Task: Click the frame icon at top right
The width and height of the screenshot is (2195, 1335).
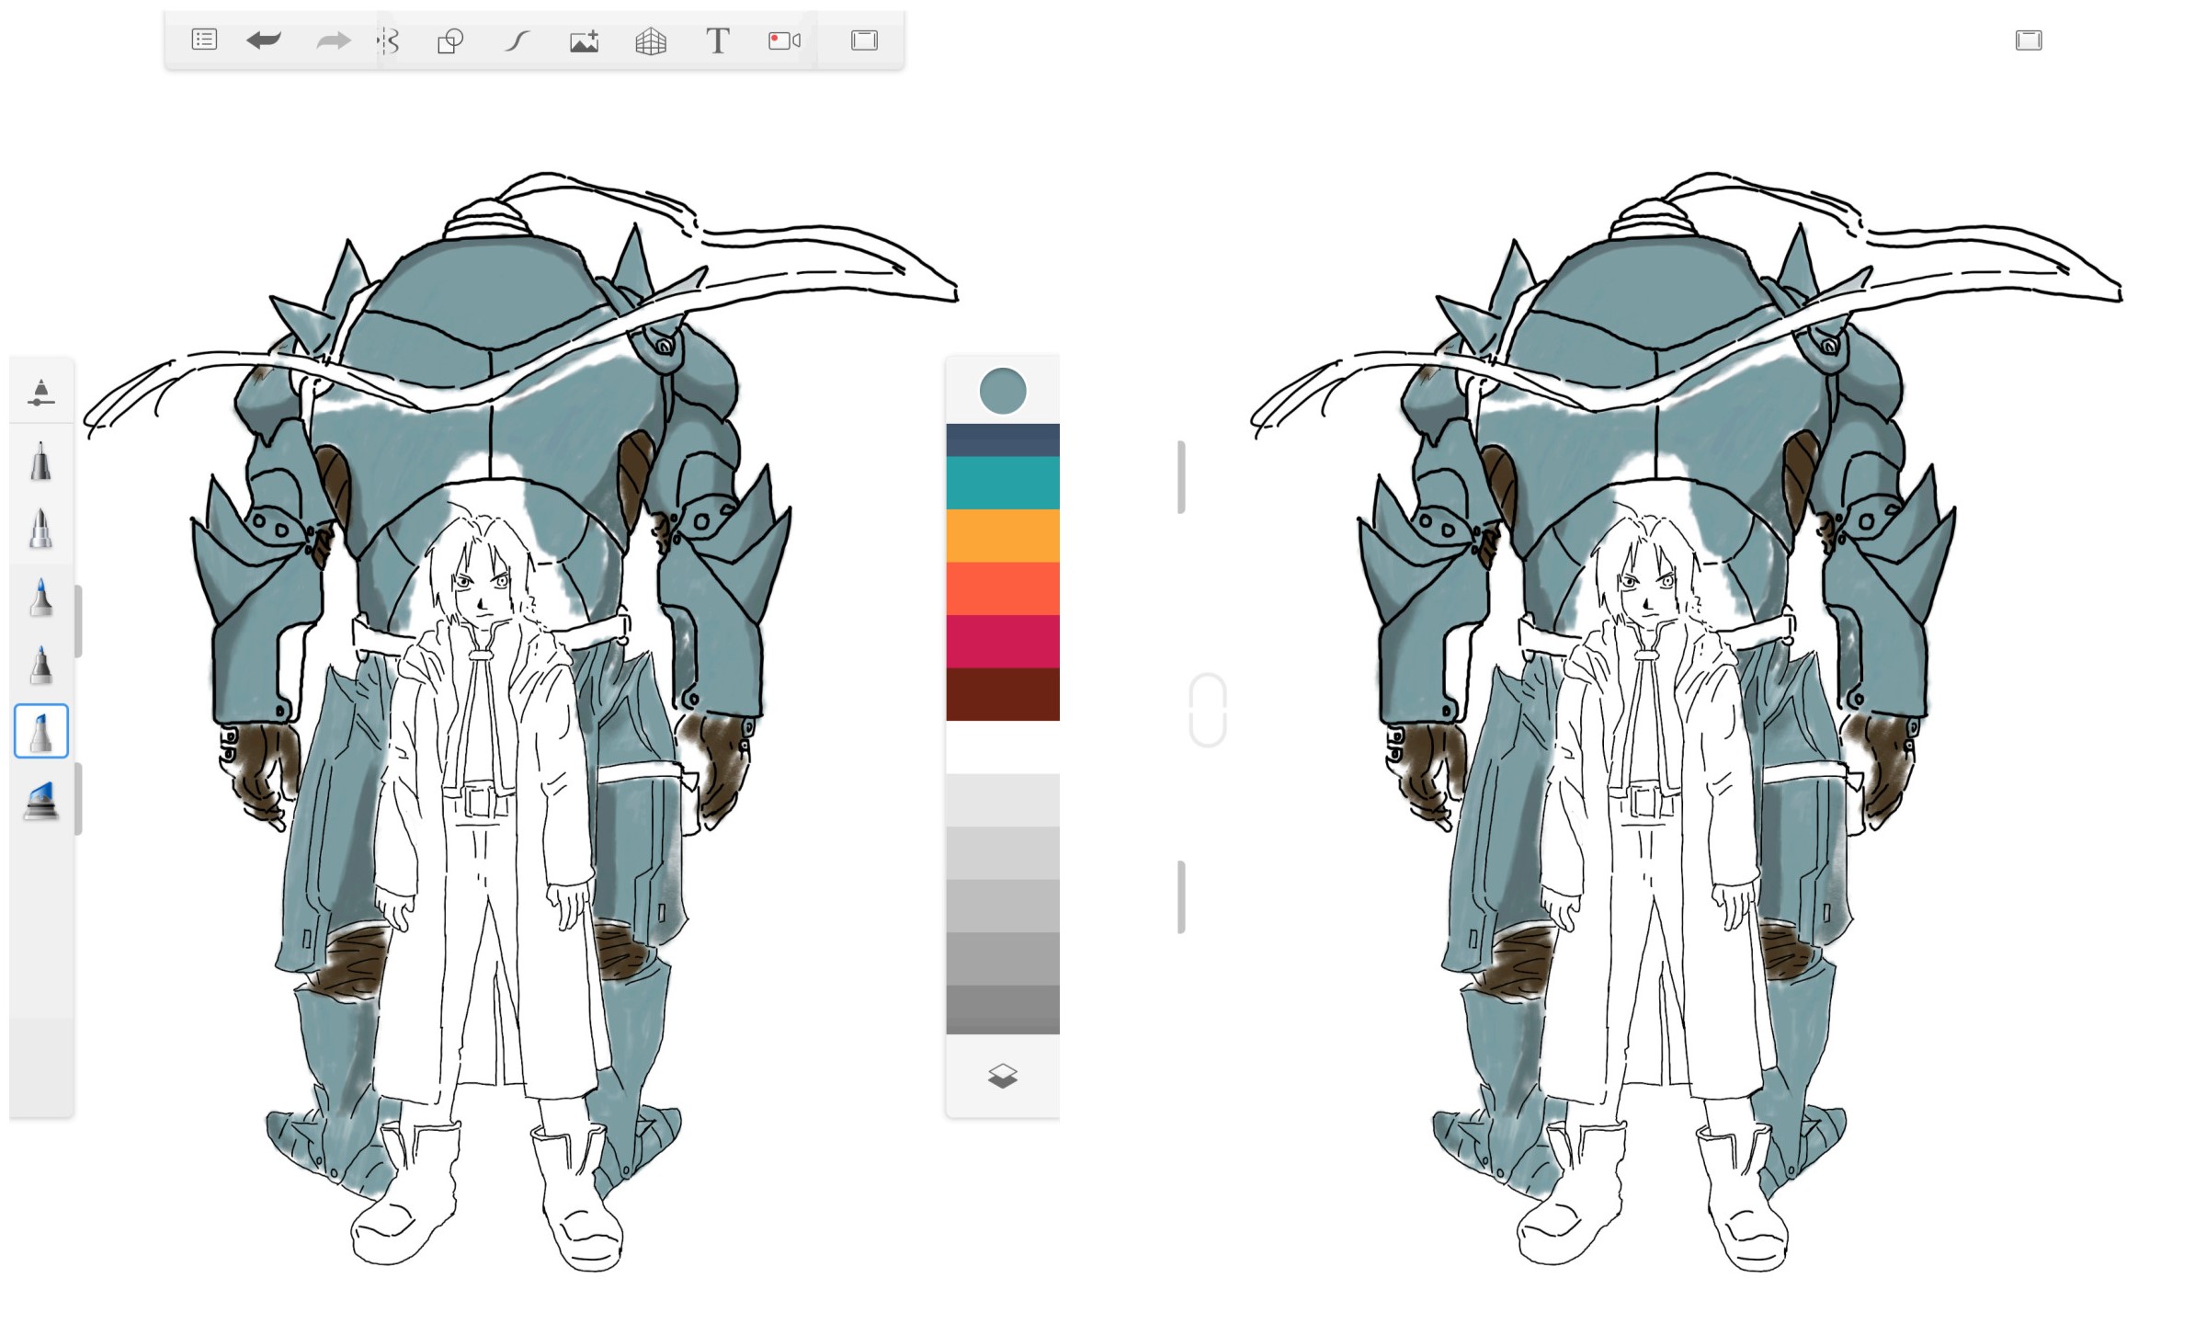Action: pyautogui.click(x=2029, y=40)
